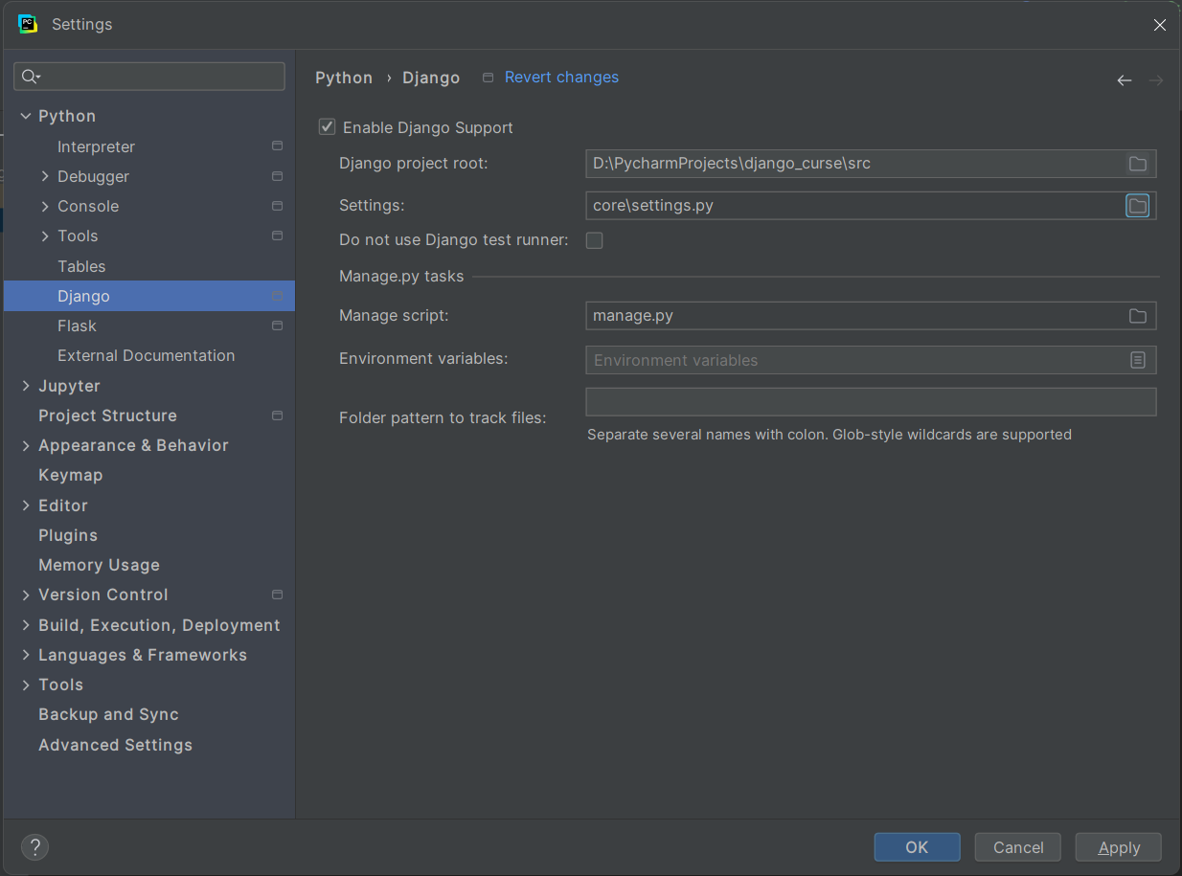Click the project-level icon beside Project Structure
Screen dimensions: 1182x876
pyautogui.click(x=277, y=416)
